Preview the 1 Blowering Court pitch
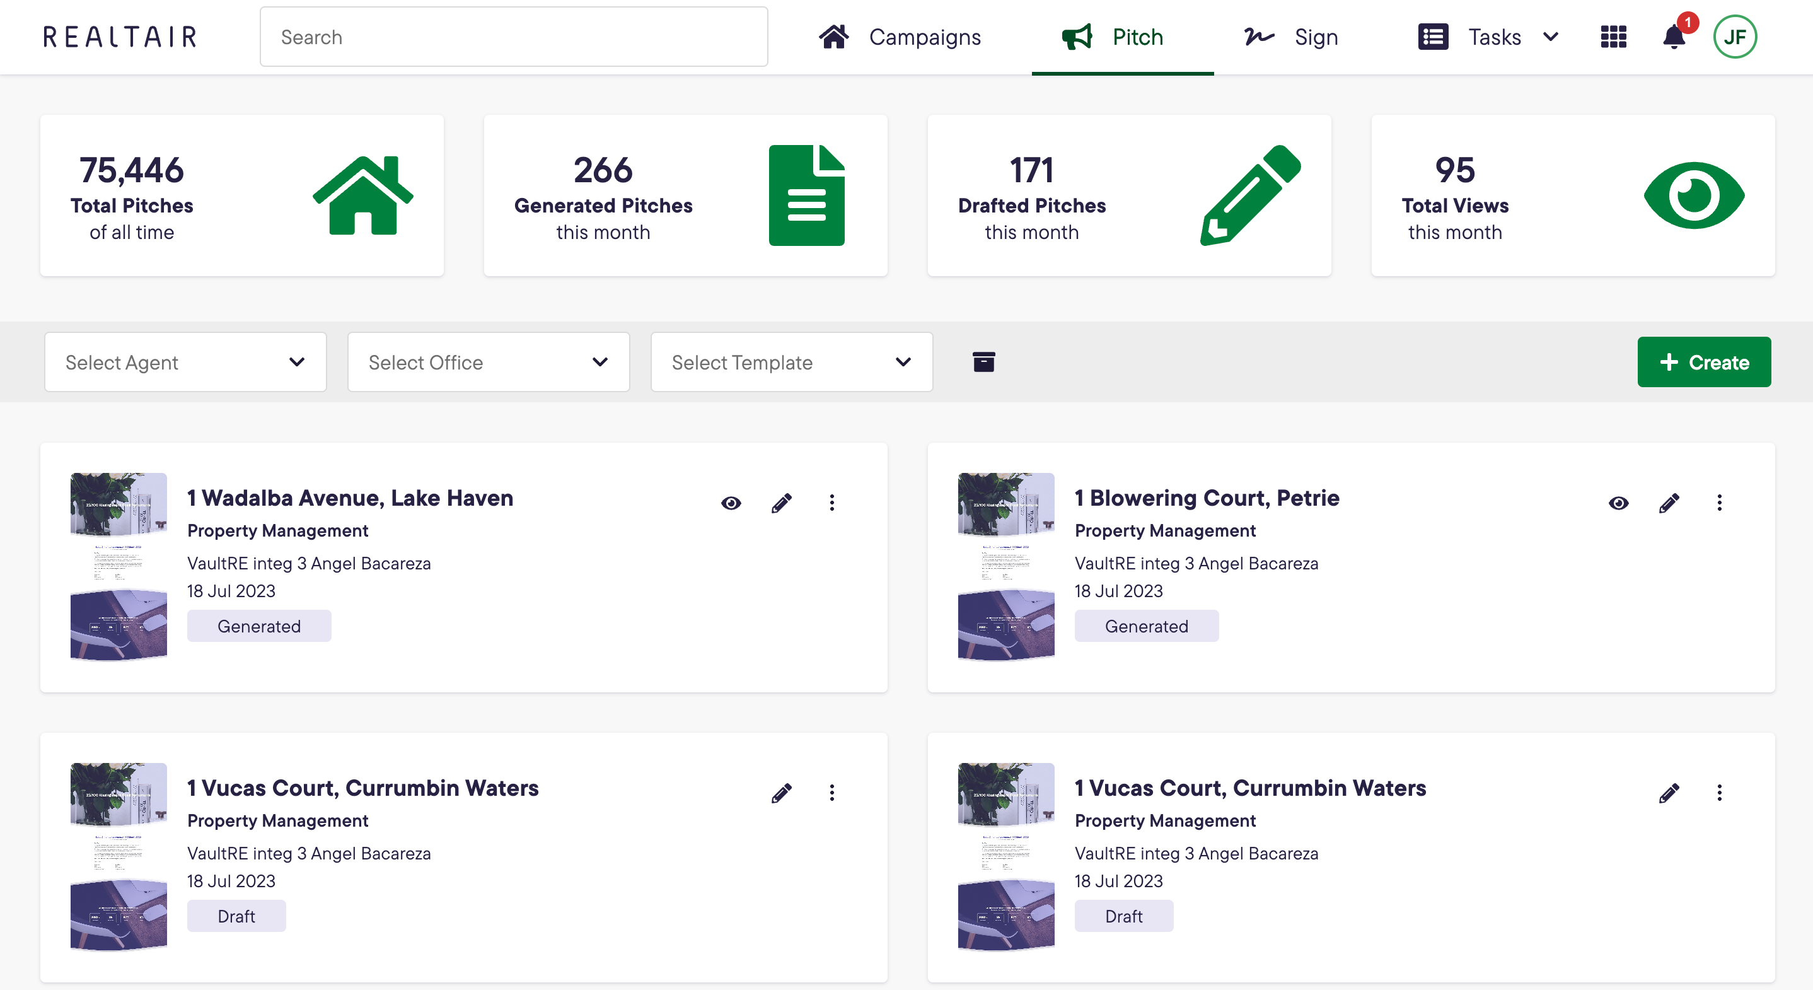The width and height of the screenshot is (1813, 990). coord(1618,502)
